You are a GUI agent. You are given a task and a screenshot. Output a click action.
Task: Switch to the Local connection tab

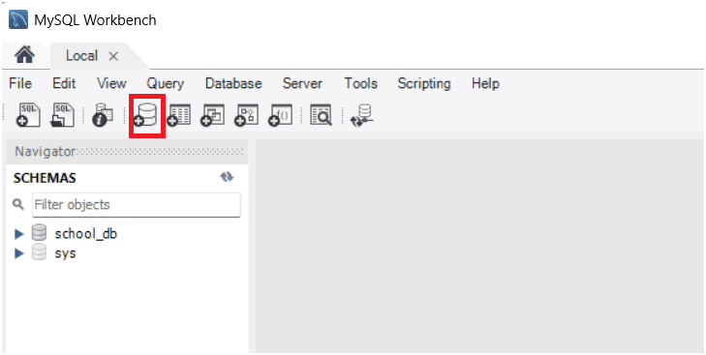81,56
